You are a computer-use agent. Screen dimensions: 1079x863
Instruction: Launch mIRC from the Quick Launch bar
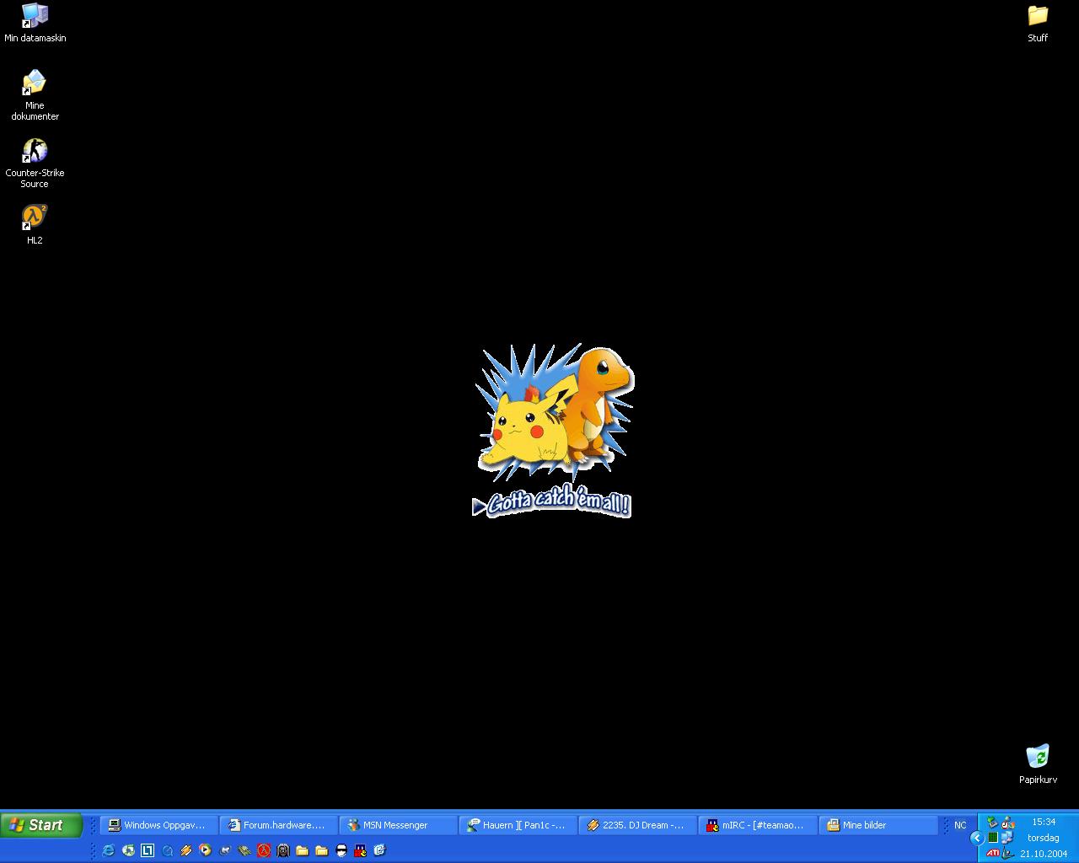pos(360,850)
